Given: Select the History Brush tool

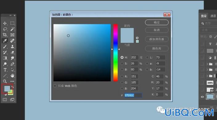Looking at the screenshot, I should click(5, 52).
